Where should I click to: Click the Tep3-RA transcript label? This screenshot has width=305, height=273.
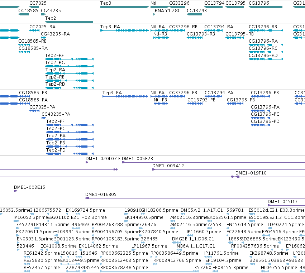click(110, 27)
